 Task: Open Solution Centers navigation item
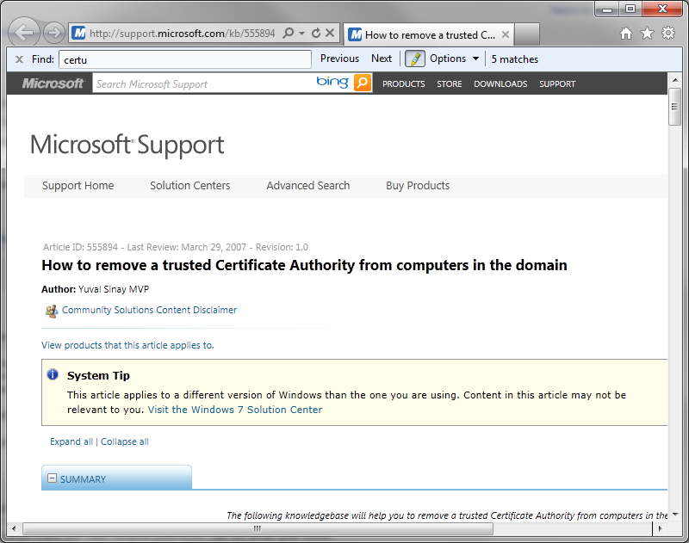(x=189, y=186)
